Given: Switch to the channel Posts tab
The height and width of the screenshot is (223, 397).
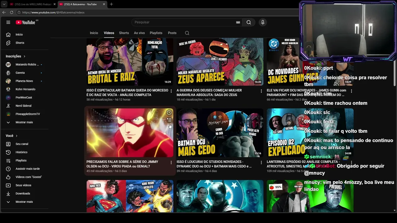Looking at the screenshot, I should coord(172,33).
